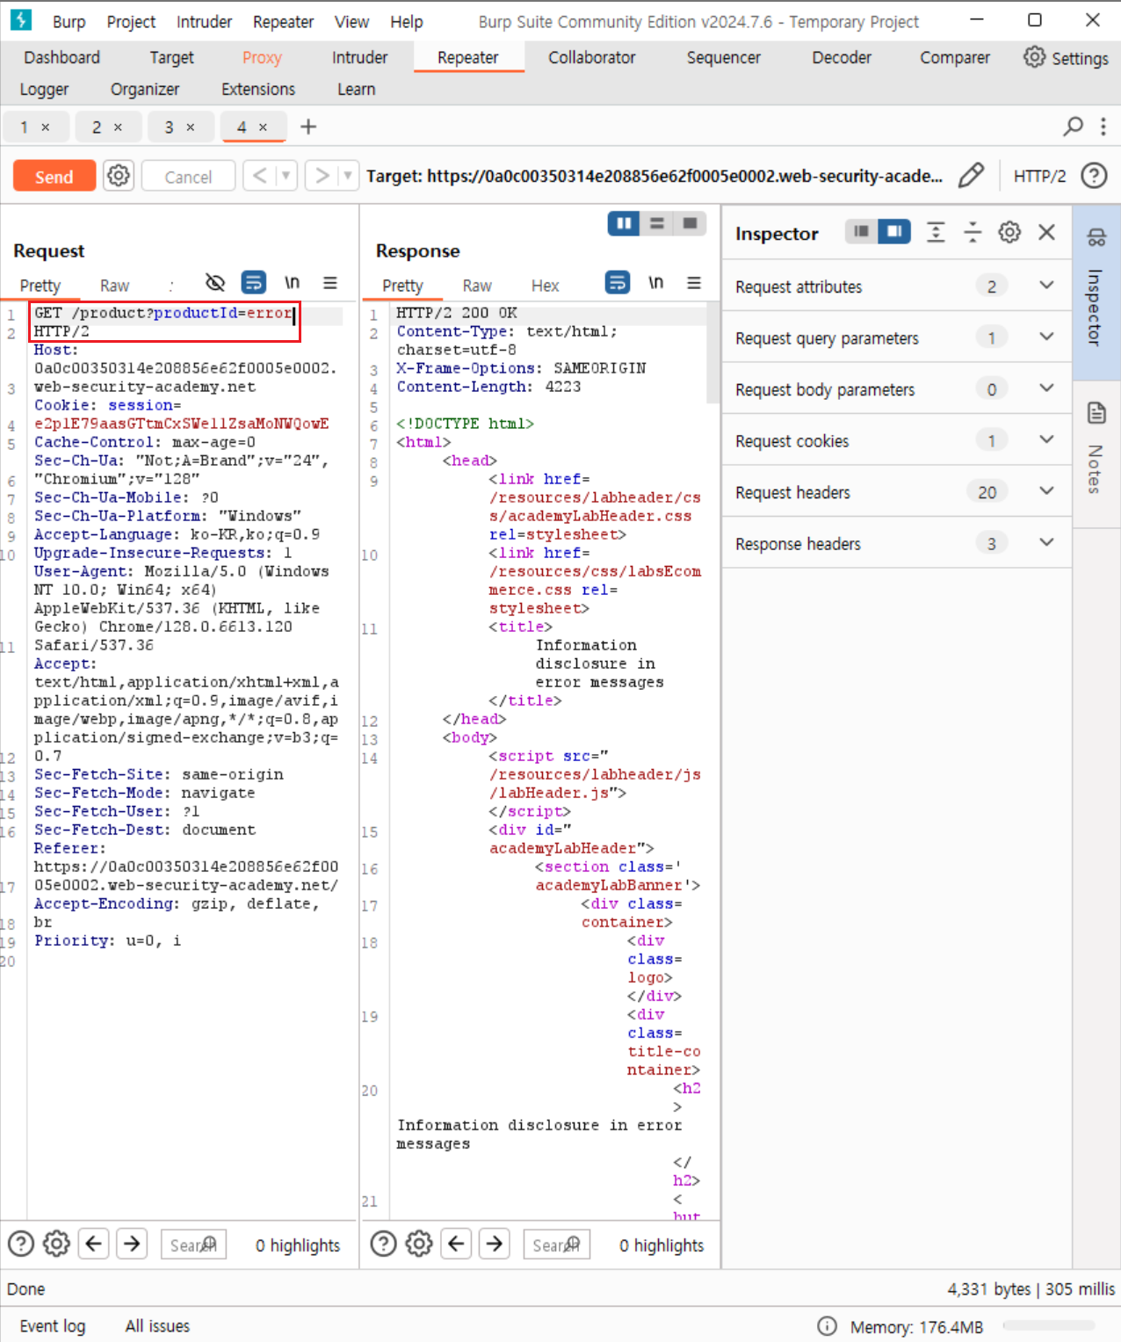Image resolution: width=1121 pixels, height=1342 pixels.
Task: Click Request search input field
Action: (193, 1244)
